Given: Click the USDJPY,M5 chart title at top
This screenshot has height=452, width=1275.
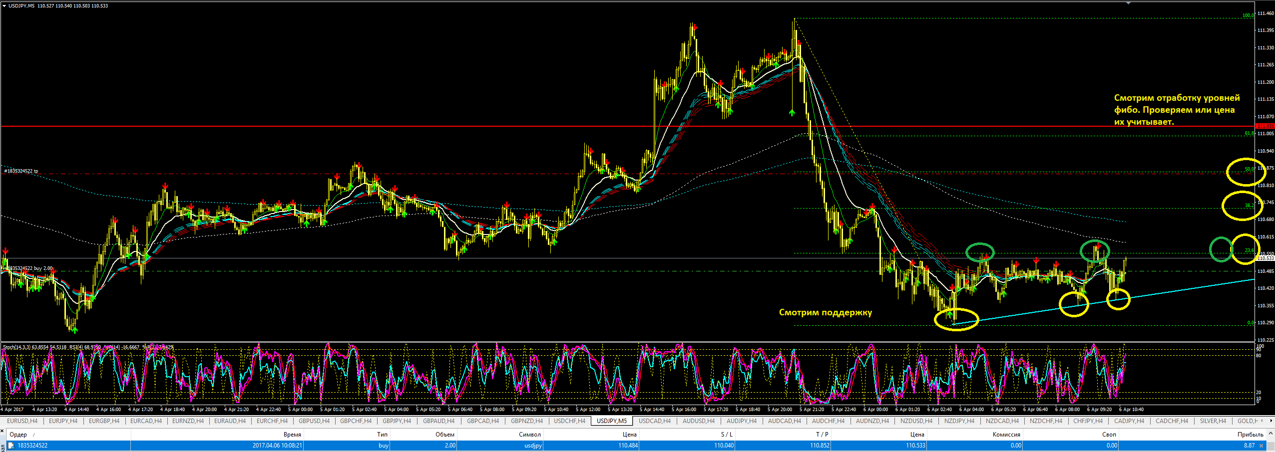Looking at the screenshot, I should (x=22, y=6).
